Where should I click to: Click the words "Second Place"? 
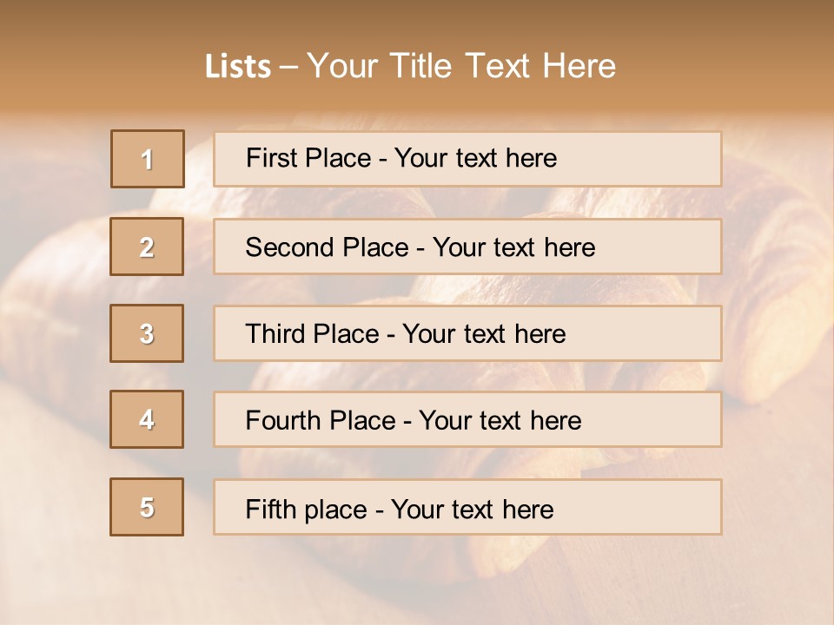[326, 247]
